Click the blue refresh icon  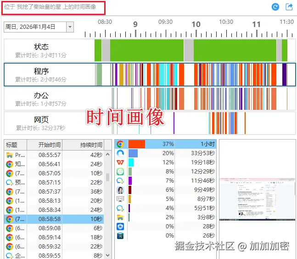(275, 7)
